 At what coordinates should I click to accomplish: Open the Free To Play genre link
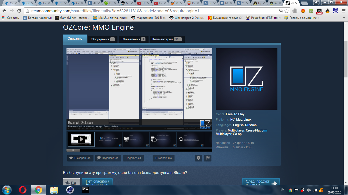[235, 114]
